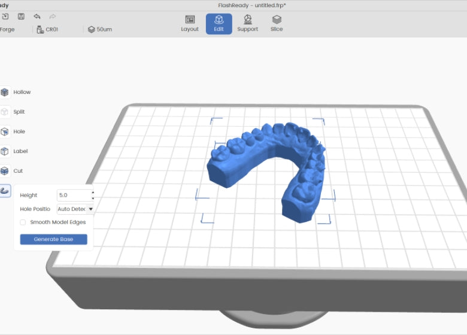Screen dimensions: 467x335
Task: Click the redo arrow icon
Action: 53,16
